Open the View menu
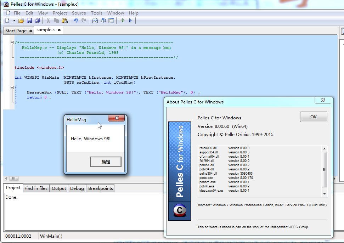344x243 pixels. pos(43,13)
